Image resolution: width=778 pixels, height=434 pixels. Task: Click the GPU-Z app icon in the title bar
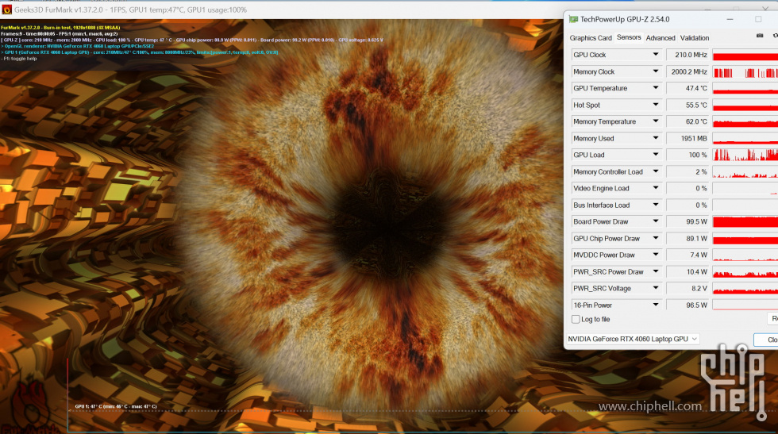[x=573, y=19]
